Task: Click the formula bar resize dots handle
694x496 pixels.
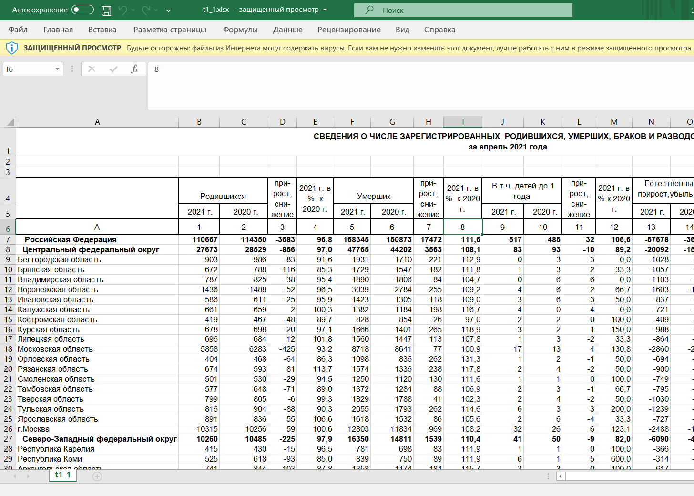Action: click(x=72, y=69)
